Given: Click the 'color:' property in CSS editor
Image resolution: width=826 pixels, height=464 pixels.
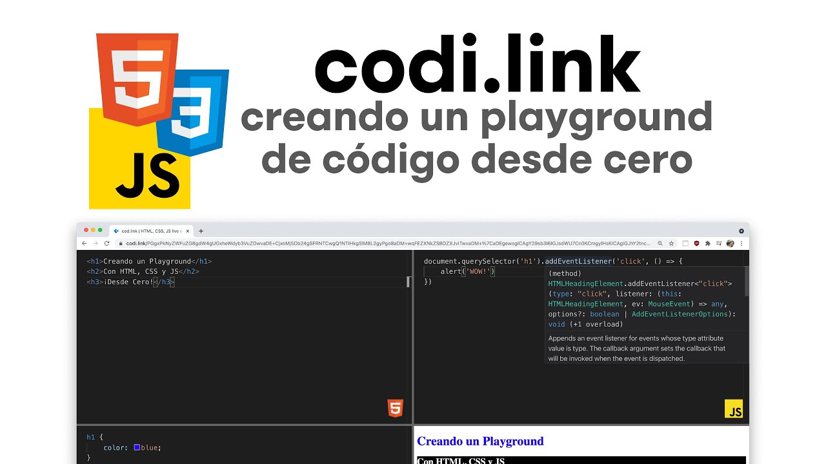Looking at the screenshot, I should click(x=116, y=447).
